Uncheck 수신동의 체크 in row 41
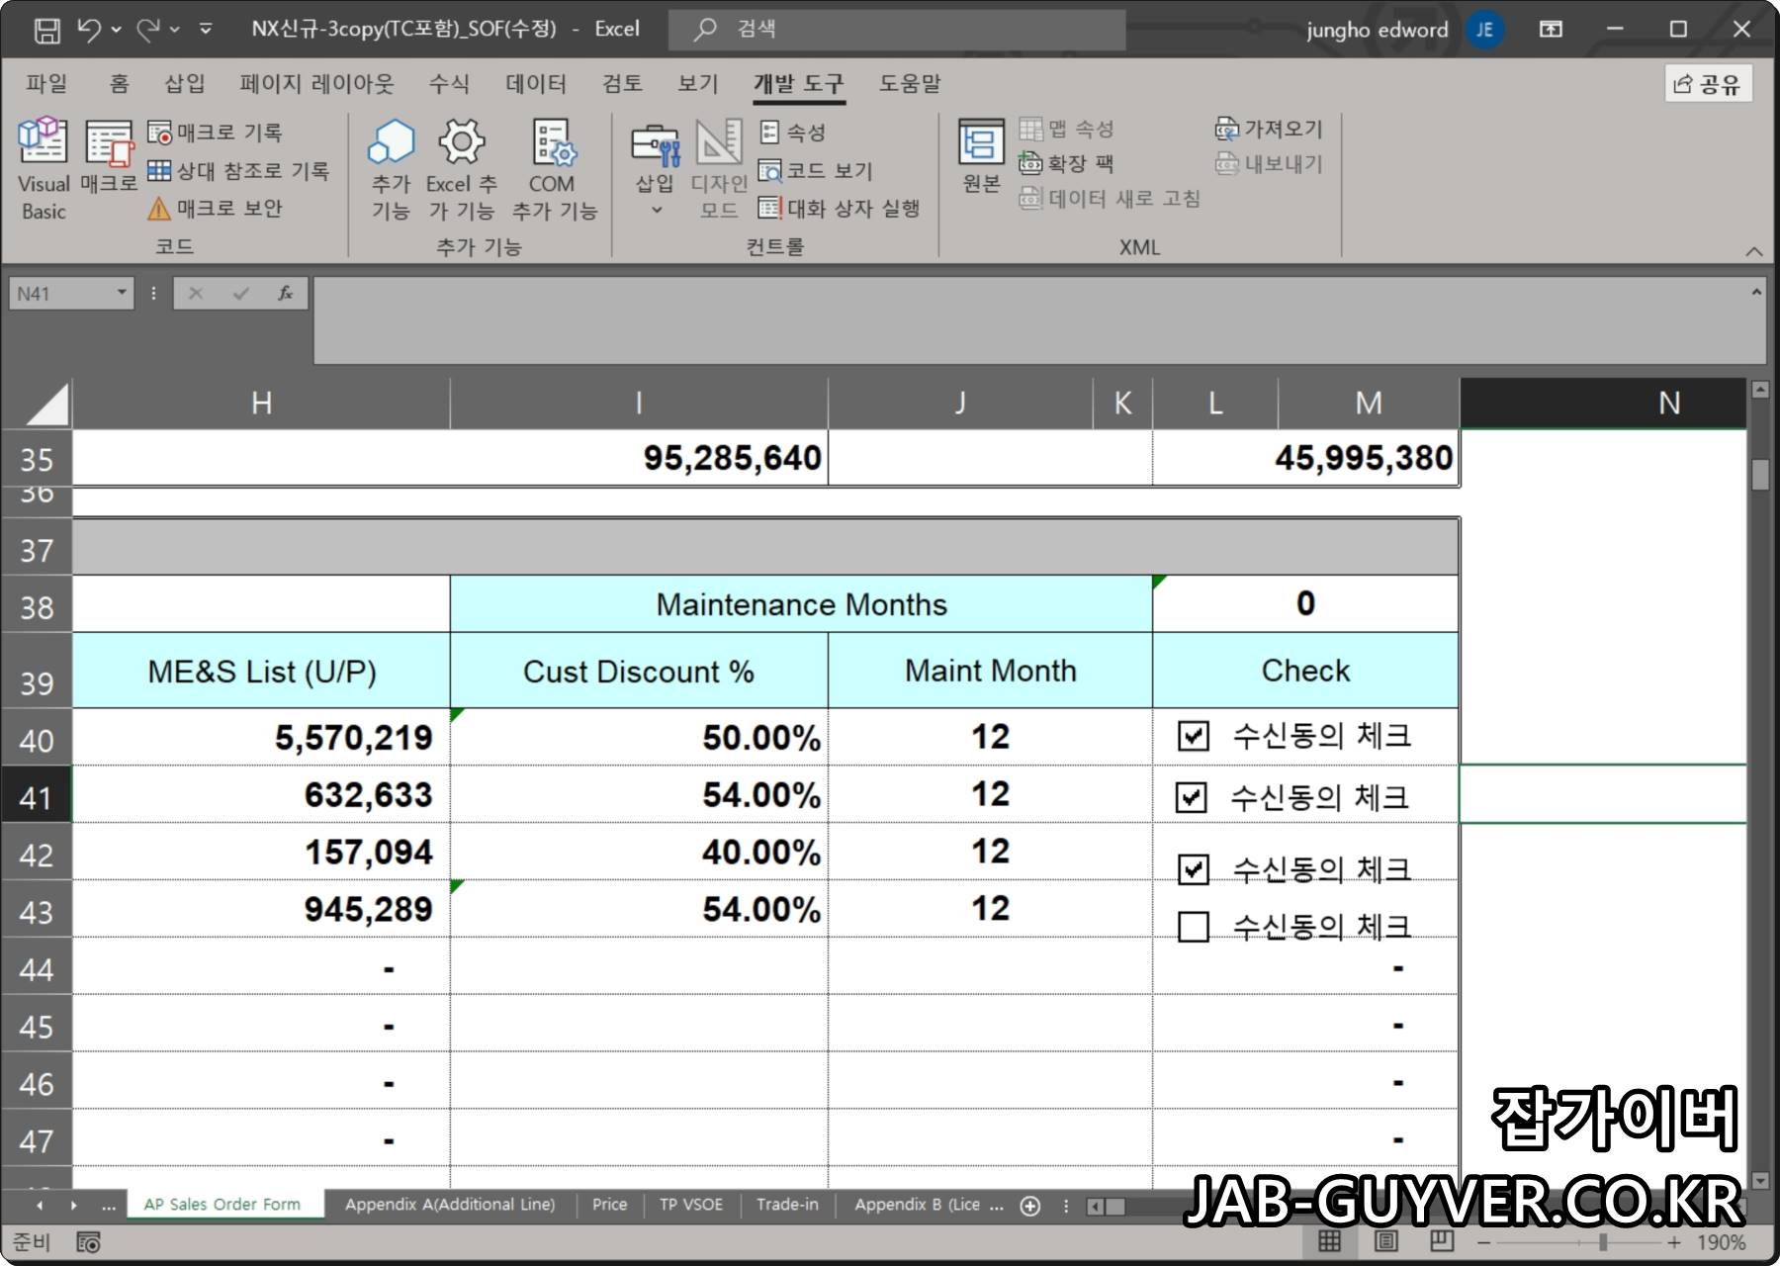1780x1266 pixels. (1191, 797)
